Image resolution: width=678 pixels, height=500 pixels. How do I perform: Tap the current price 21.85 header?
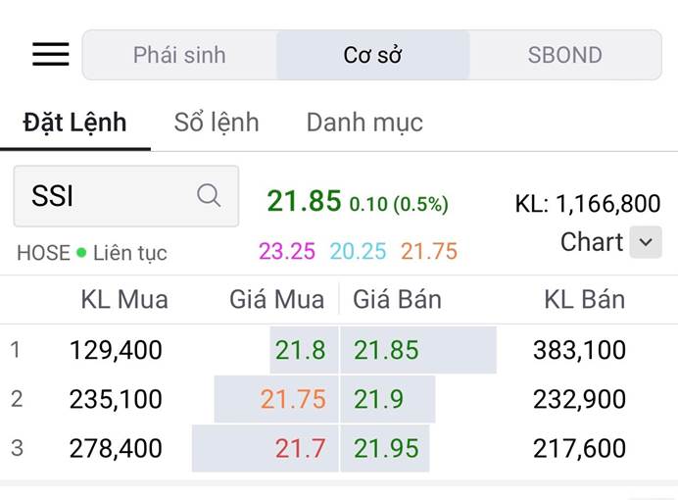(305, 201)
